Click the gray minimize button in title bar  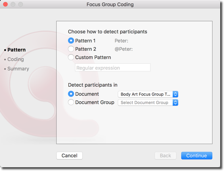click(x=13, y=5)
